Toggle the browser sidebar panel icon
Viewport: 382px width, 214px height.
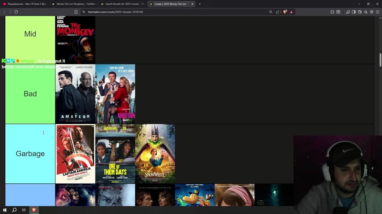(x=354, y=12)
